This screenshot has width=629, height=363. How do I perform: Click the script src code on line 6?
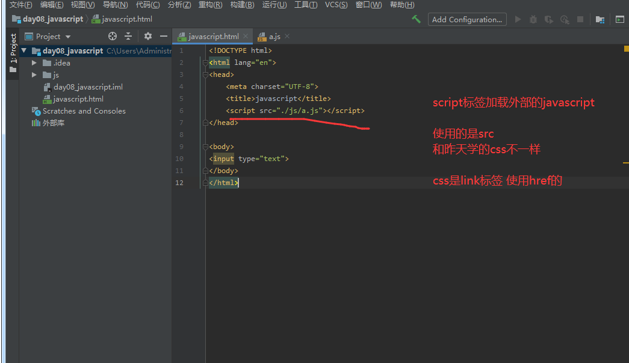point(296,111)
